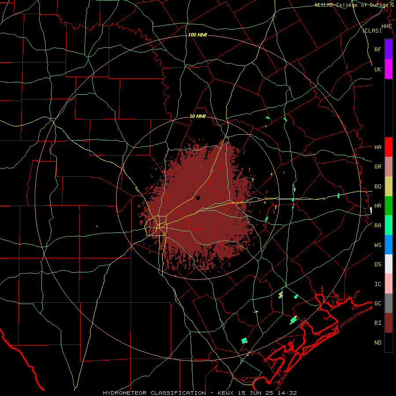
Task: Click the purple RF color swatch in legend
Action: click(389, 49)
